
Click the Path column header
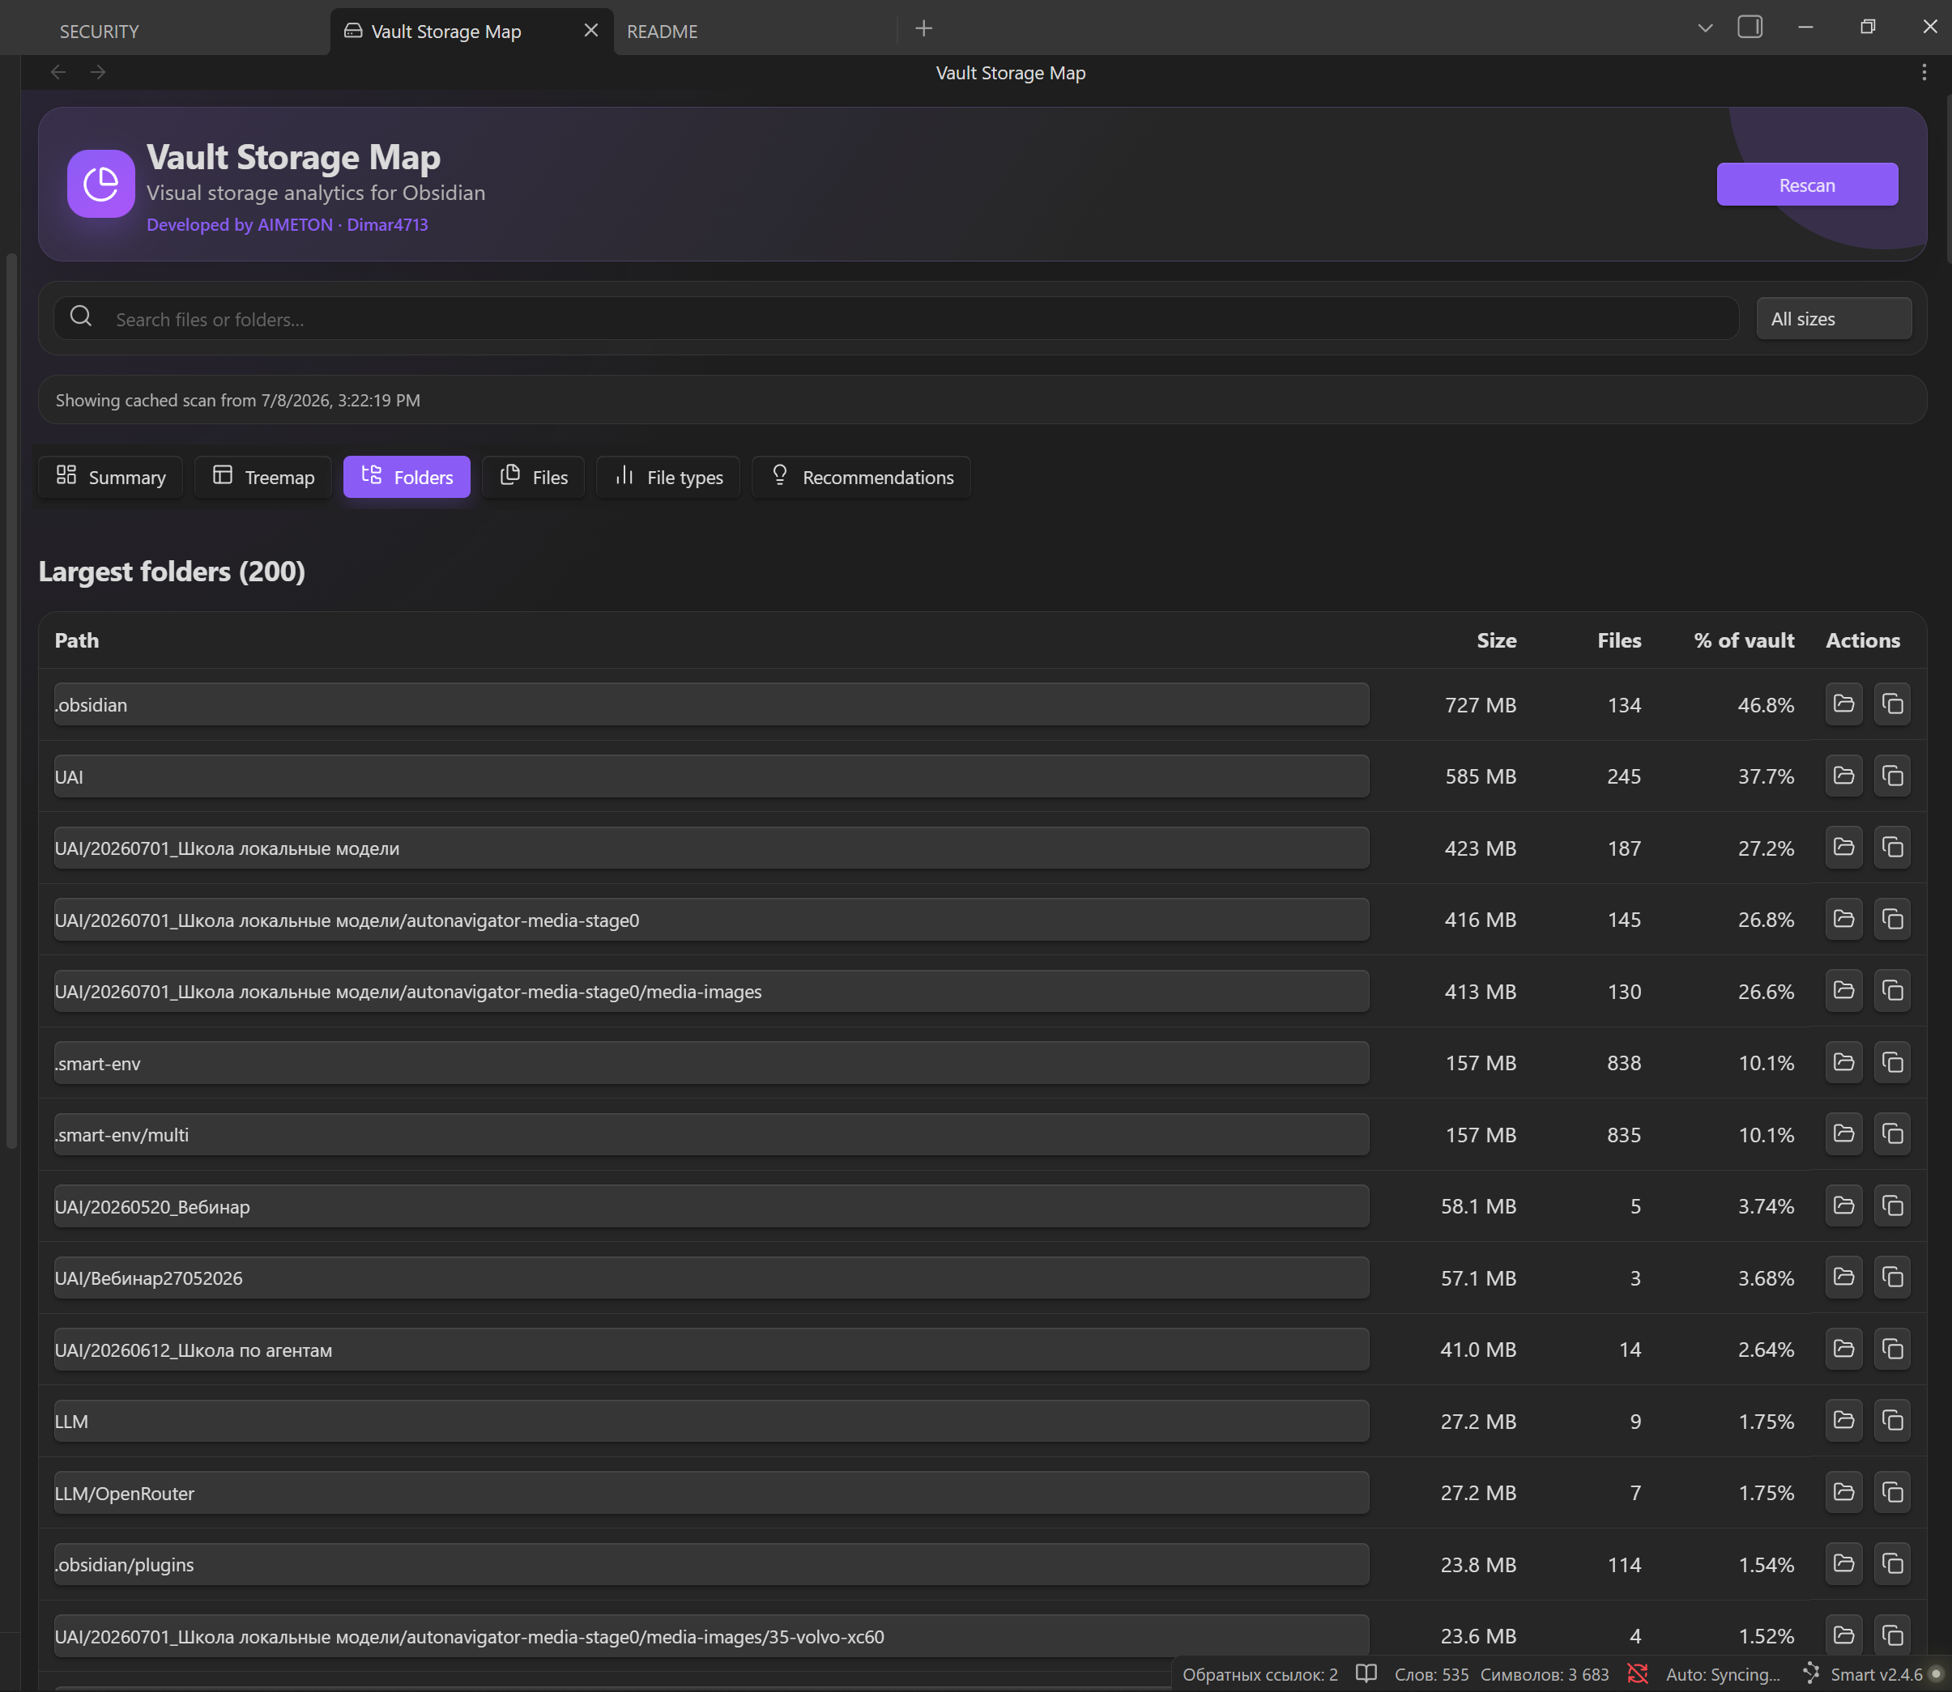[76, 640]
